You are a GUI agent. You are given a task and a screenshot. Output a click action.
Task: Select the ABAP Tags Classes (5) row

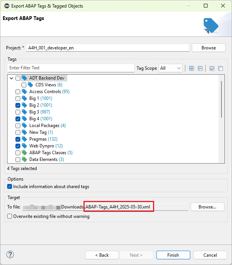click(x=51, y=153)
